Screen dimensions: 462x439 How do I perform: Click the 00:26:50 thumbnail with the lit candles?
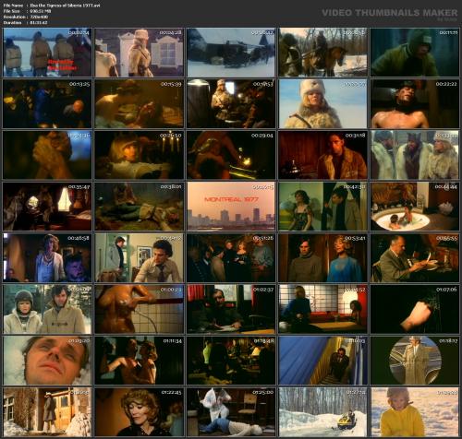[x=140, y=155]
